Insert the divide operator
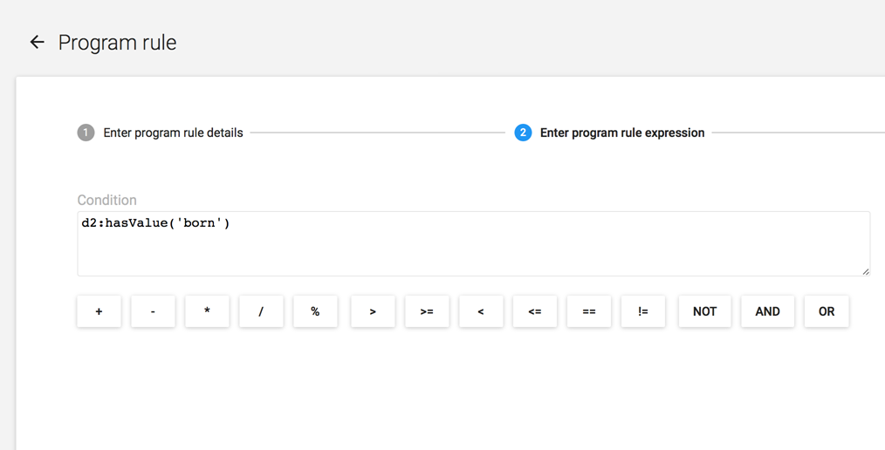The image size is (885, 450). point(261,311)
